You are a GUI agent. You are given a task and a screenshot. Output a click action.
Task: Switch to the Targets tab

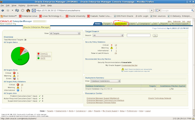107,24
